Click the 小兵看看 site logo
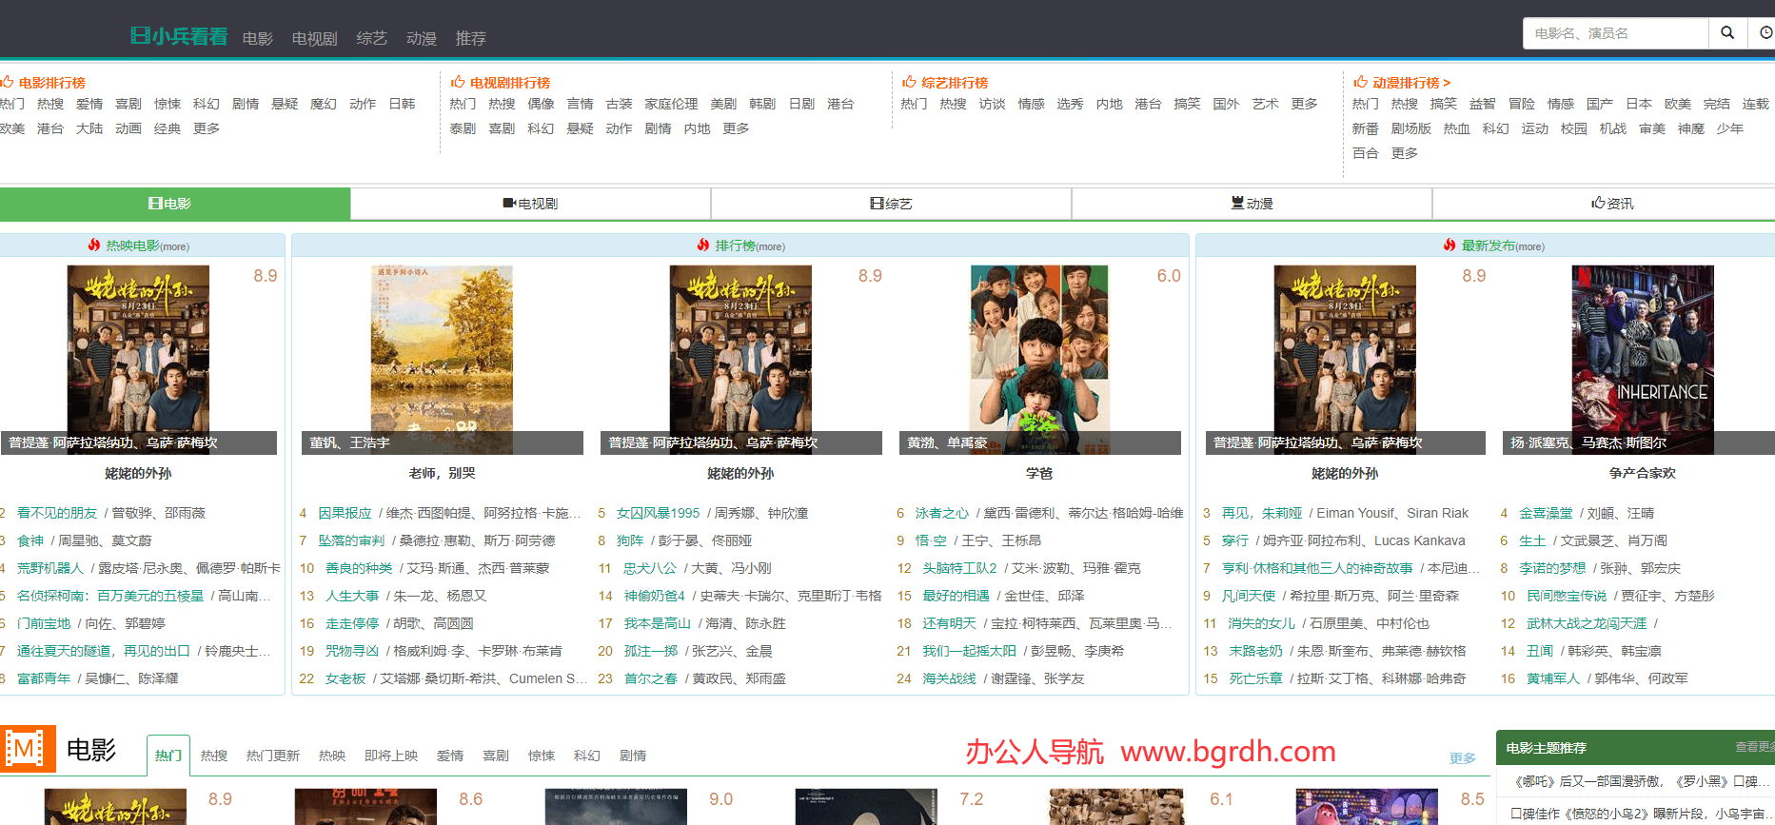 coord(179,36)
